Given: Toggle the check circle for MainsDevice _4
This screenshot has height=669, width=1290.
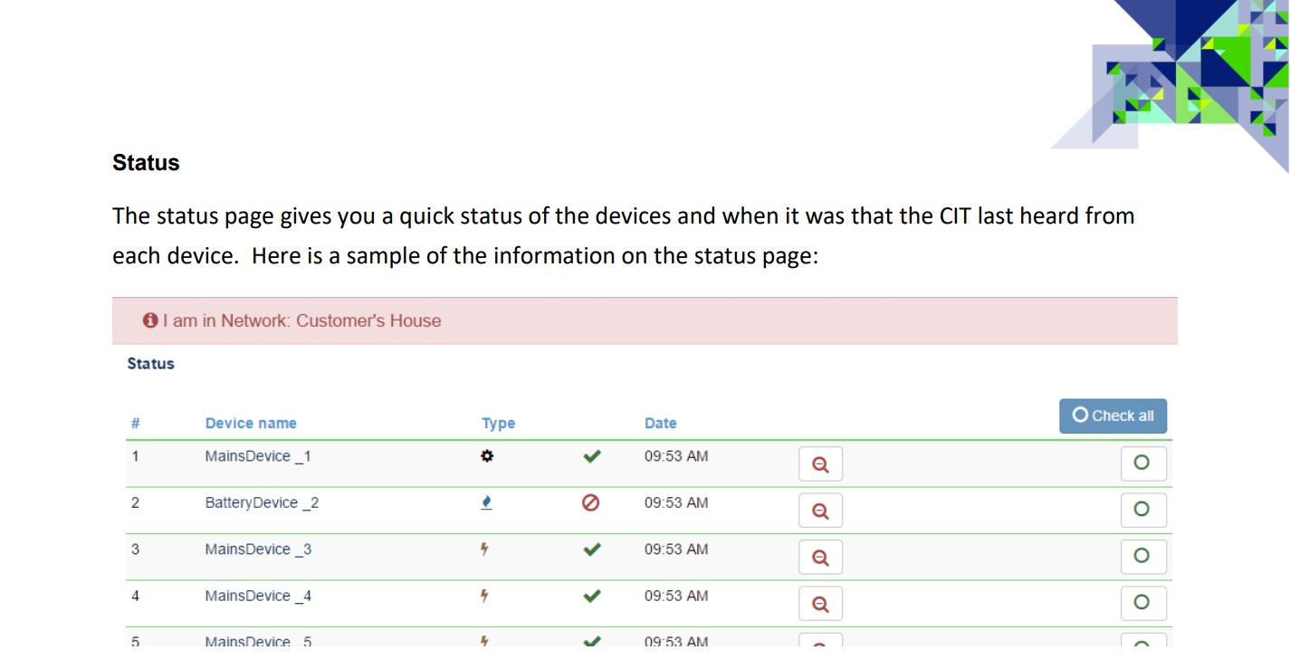Looking at the screenshot, I should [x=1142, y=603].
